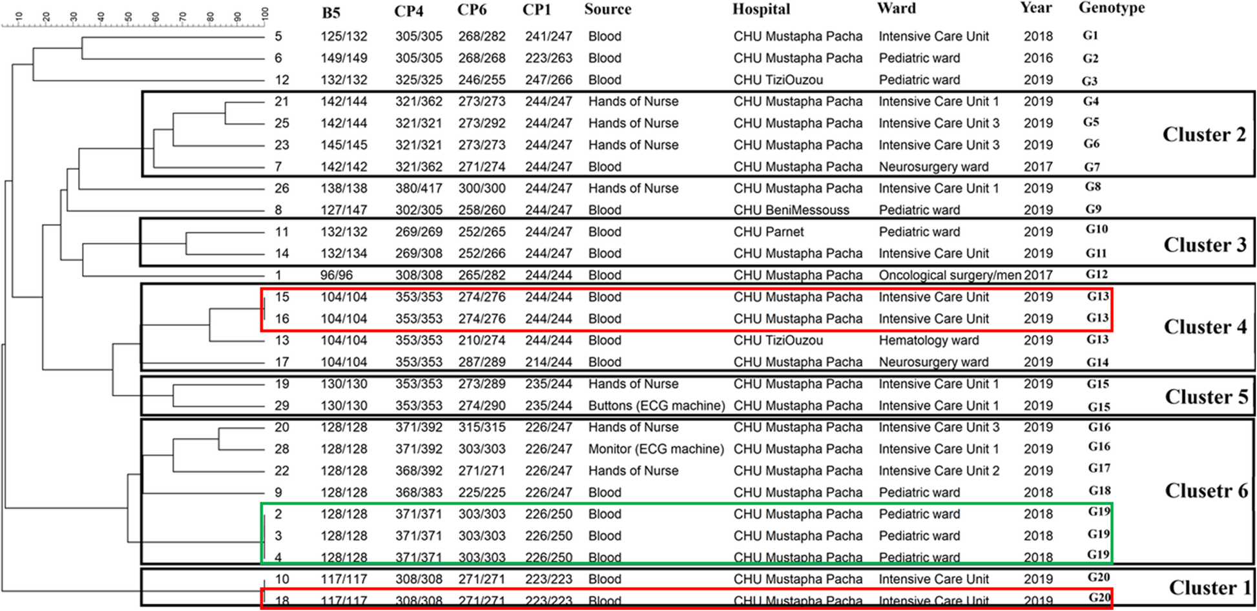Click CP1 value 247/266
1257x611 pixels.
548,80
